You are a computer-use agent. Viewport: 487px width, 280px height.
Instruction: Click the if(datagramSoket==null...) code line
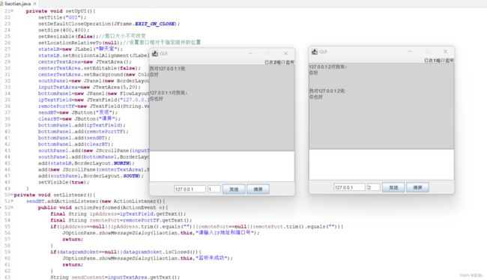pyautogui.click(x=126, y=252)
